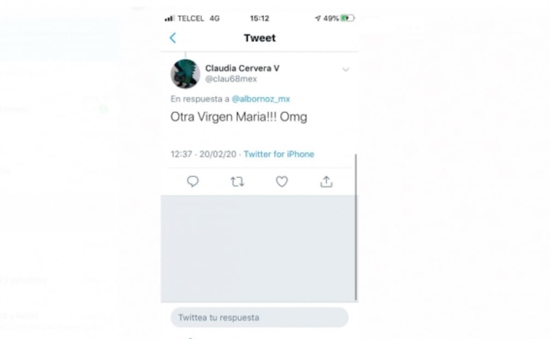
Task: Select the Claudia Cervera V display name
Action: point(242,68)
